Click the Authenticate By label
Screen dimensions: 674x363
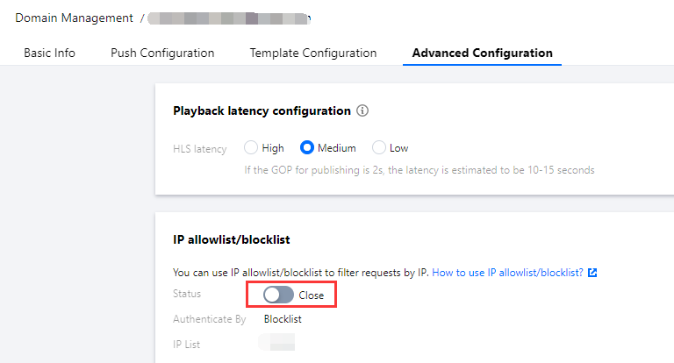click(x=210, y=319)
